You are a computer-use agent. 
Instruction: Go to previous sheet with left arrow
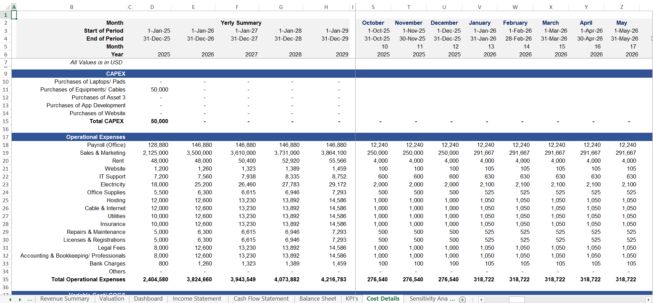tap(10, 300)
